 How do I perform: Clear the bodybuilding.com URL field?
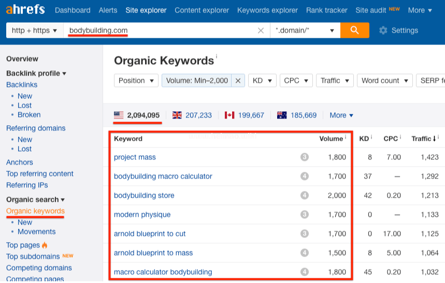(261, 31)
